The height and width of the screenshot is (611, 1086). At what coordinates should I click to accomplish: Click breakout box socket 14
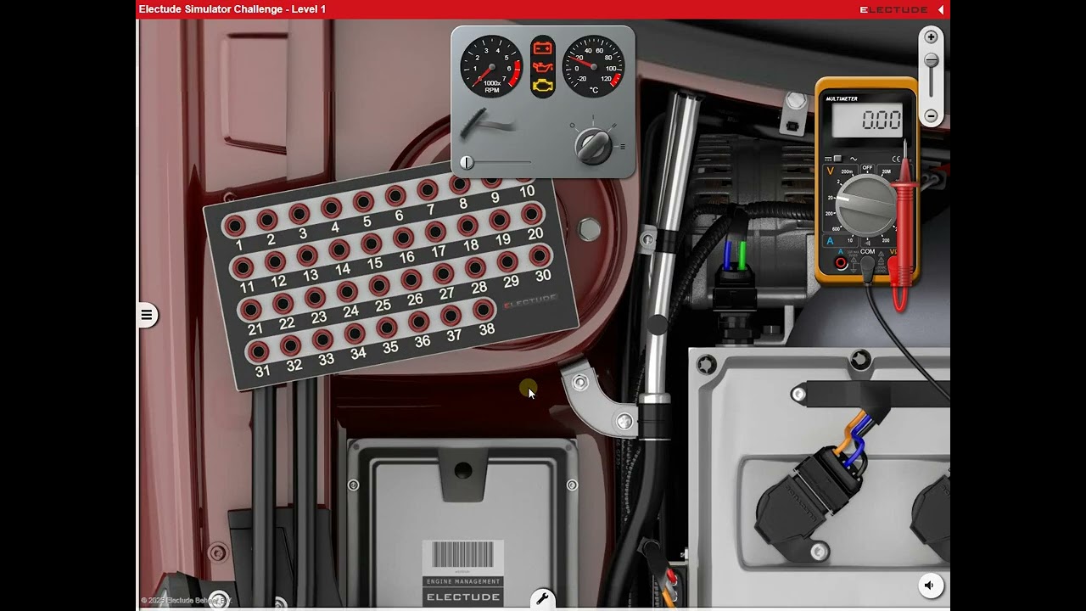339,249
